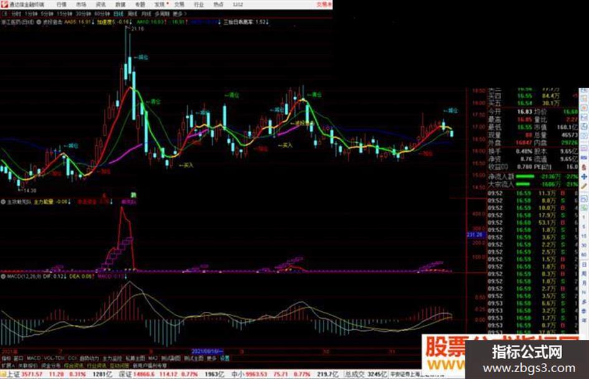Open the 新用户福利专享 link
Image resolution: width=589 pixels, height=379 pixels.
pos(150,365)
